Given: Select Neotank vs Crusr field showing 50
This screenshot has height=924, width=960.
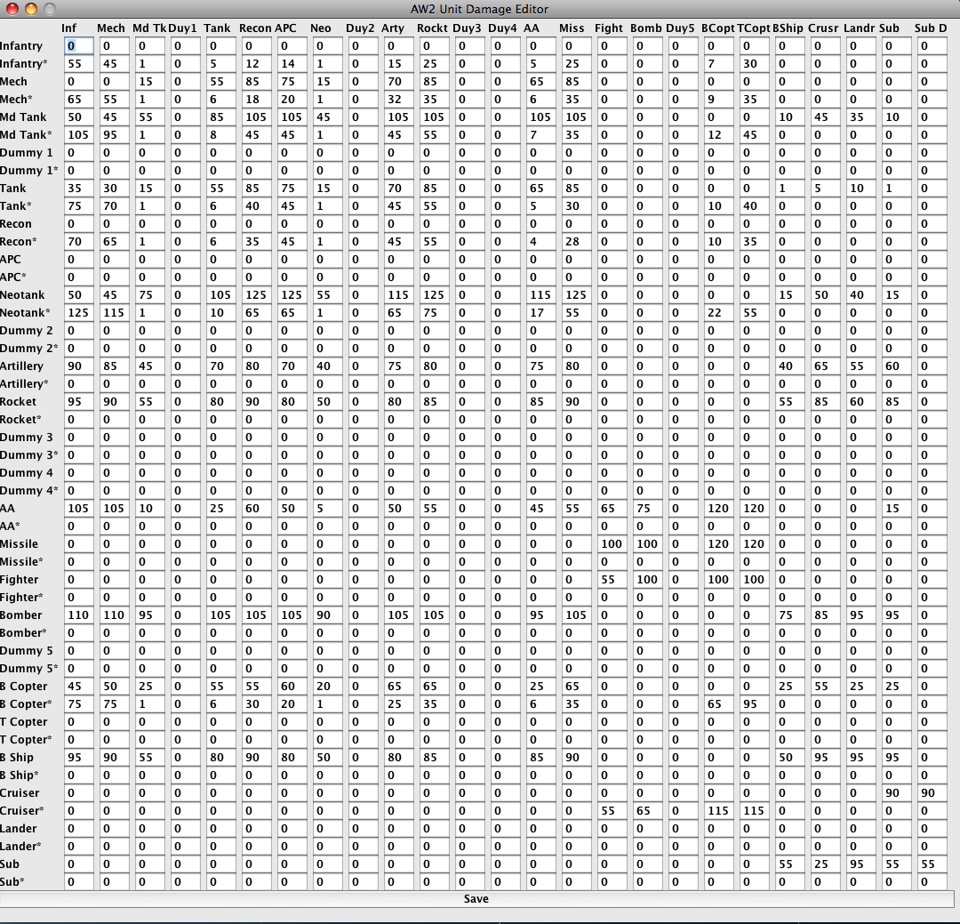Looking at the screenshot, I should click(824, 294).
